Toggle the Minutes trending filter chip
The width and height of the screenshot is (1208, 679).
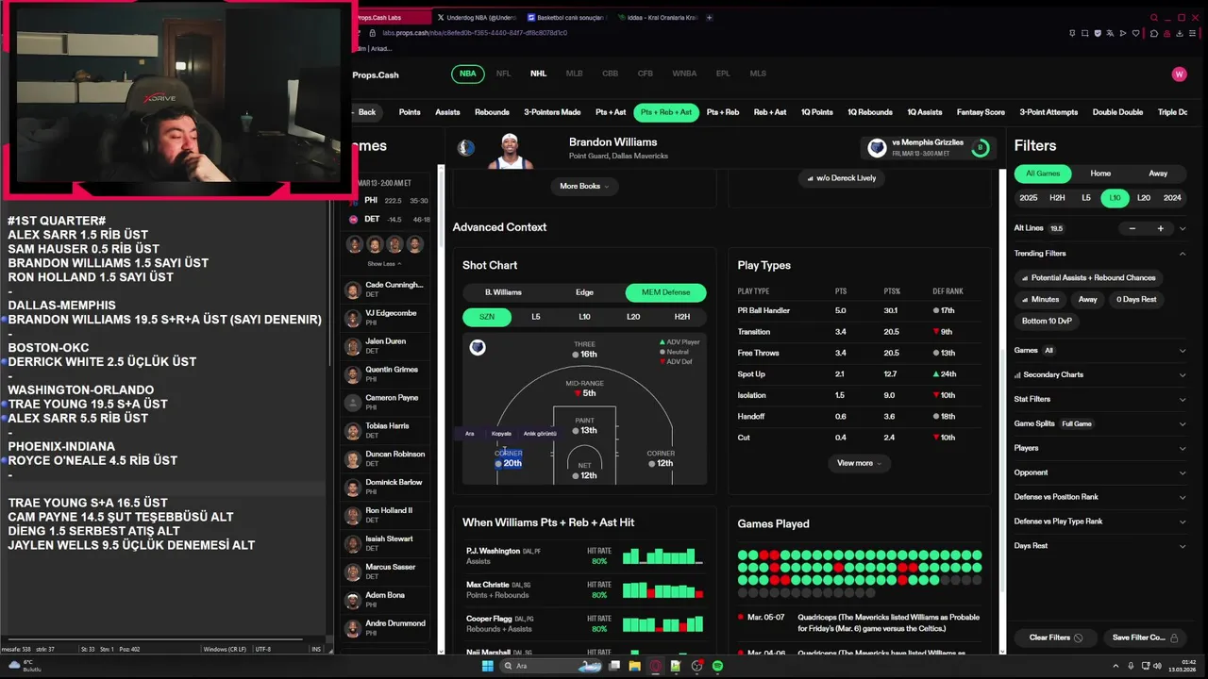1040,299
